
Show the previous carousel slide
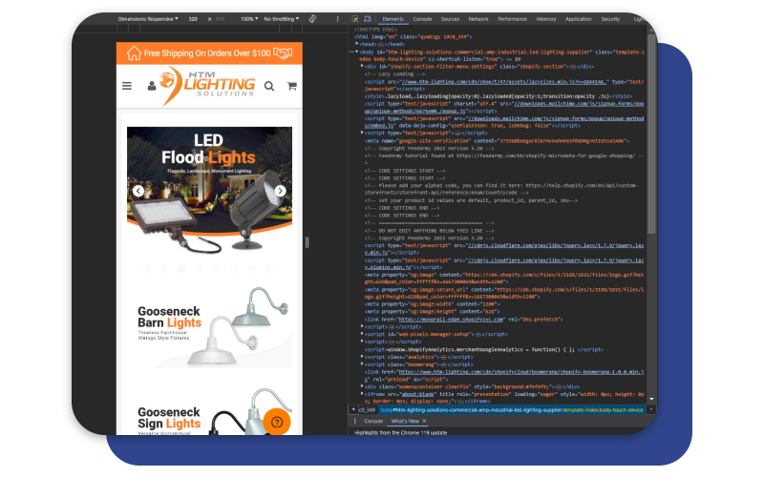[x=138, y=191]
